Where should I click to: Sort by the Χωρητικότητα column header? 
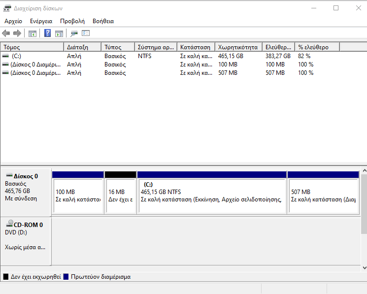point(238,47)
